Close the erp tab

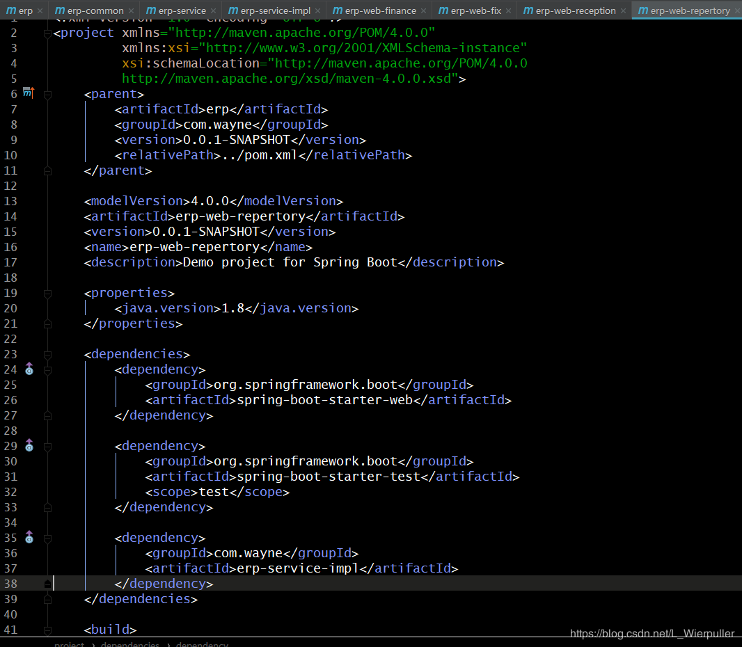click(x=40, y=11)
